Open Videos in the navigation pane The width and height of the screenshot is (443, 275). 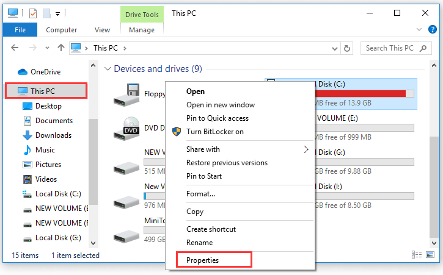(x=40, y=179)
